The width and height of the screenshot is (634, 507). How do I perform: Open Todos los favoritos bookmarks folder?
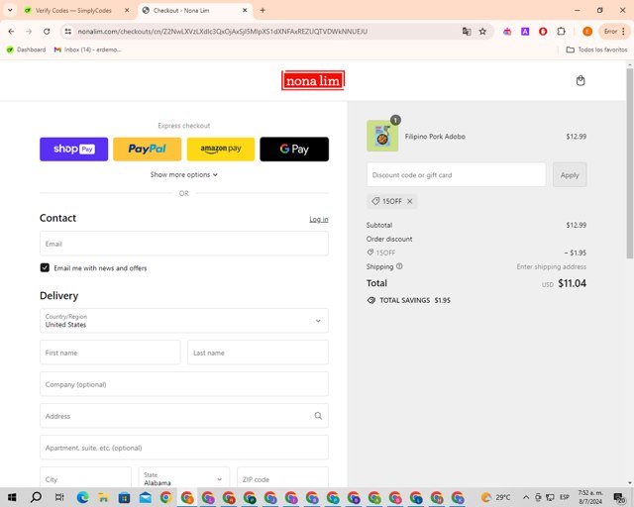(x=596, y=50)
